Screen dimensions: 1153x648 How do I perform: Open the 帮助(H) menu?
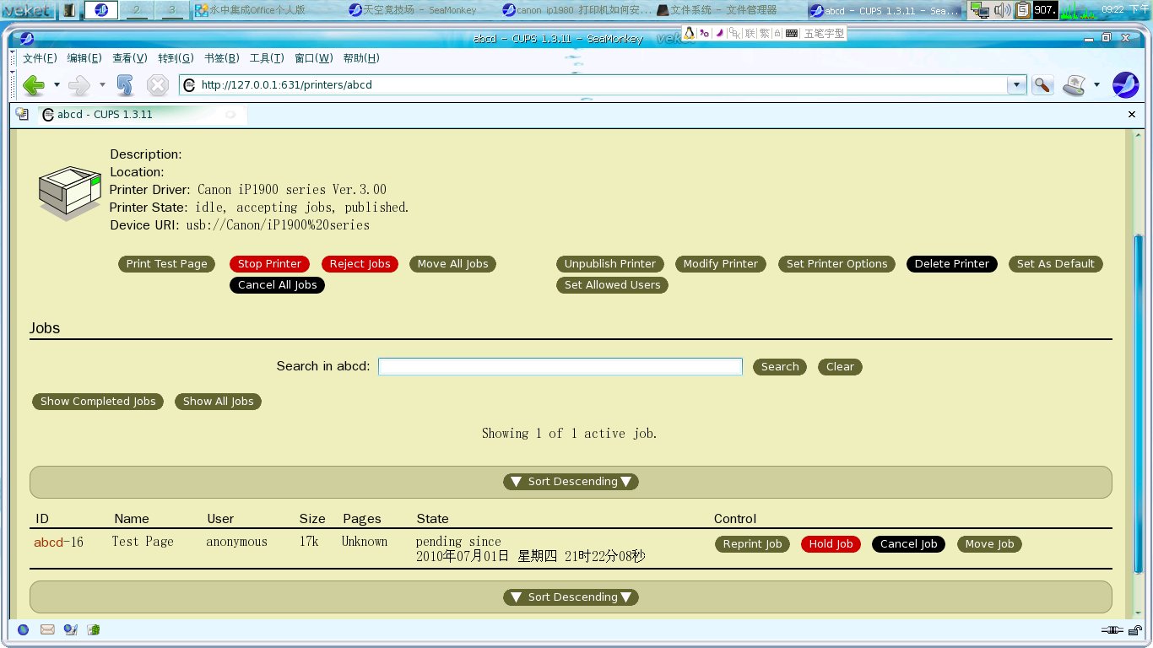[x=361, y=58]
